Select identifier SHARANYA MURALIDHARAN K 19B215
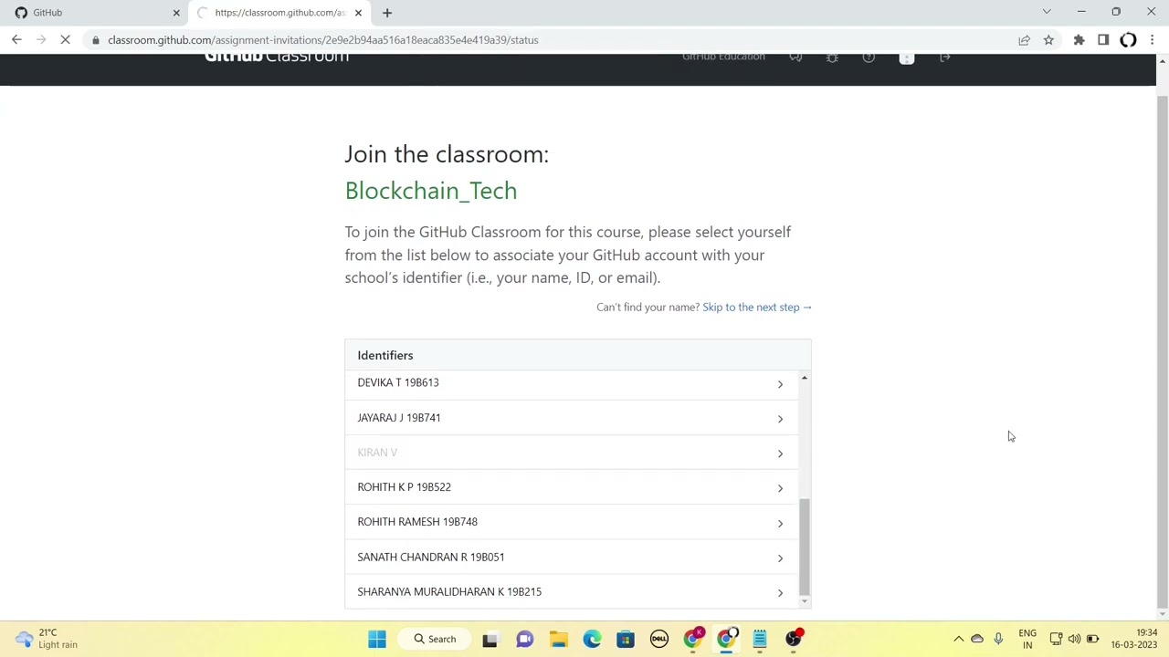 [571, 592]
